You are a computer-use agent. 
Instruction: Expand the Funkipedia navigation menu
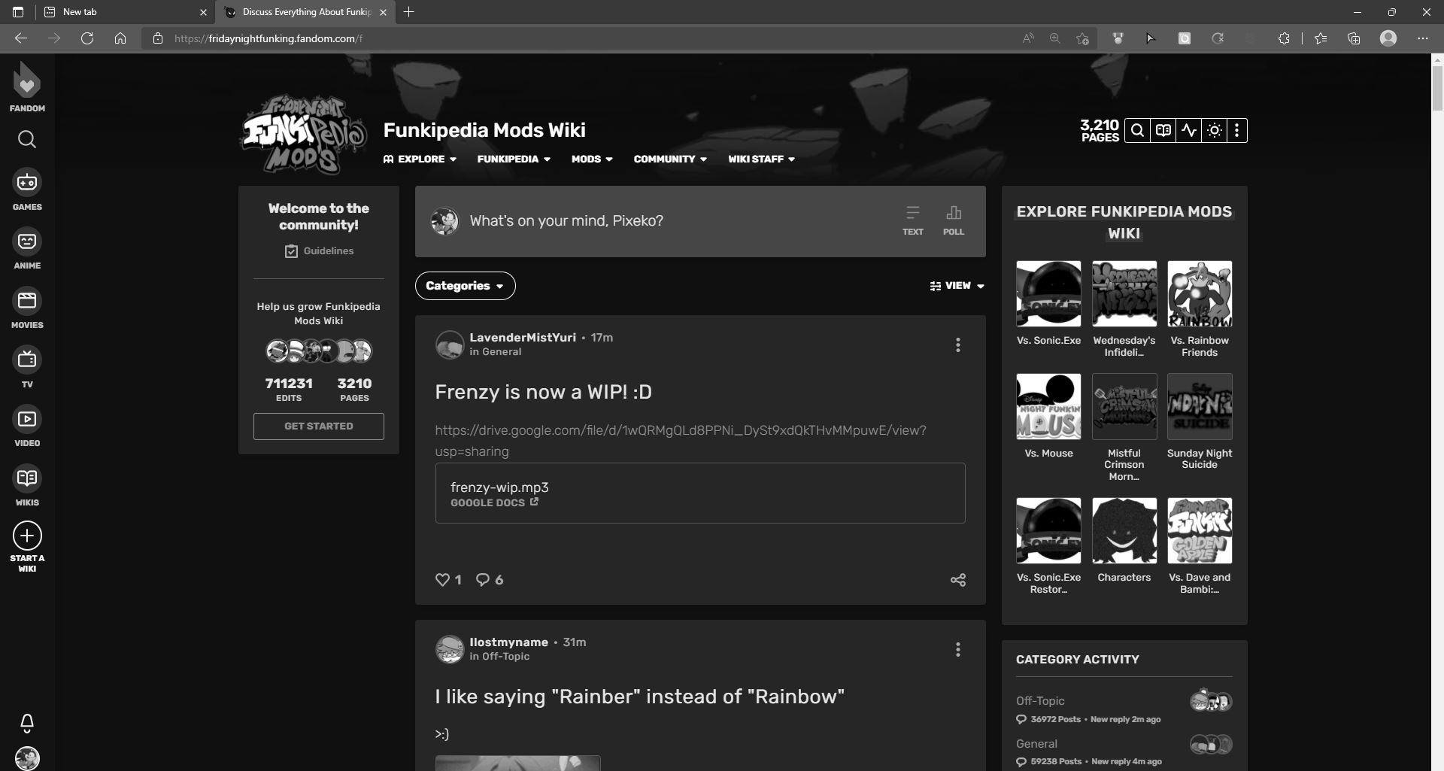coord(514,159)
